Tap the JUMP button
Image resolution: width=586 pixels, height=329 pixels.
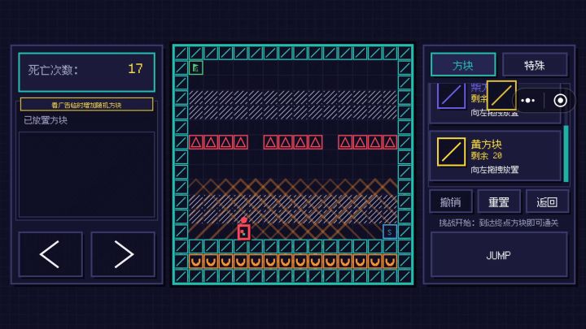click(499, 255)
